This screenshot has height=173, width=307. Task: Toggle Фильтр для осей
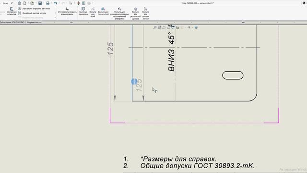93,12
